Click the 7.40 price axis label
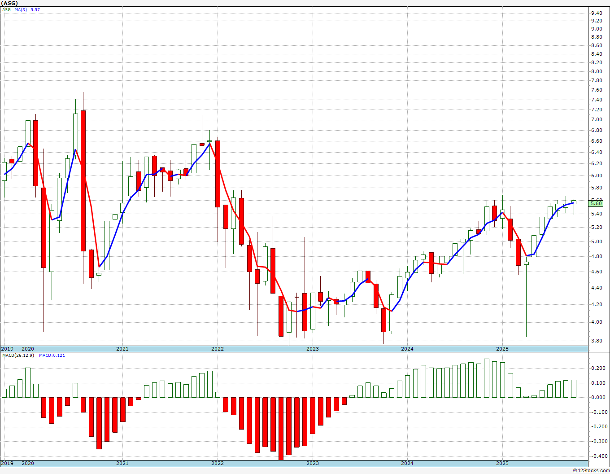Screen dimensions: 610x474 coord(597,100)
